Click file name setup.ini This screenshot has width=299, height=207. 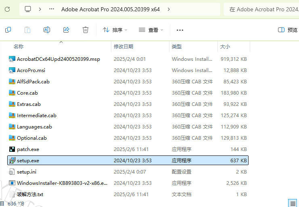click(27, 172)
